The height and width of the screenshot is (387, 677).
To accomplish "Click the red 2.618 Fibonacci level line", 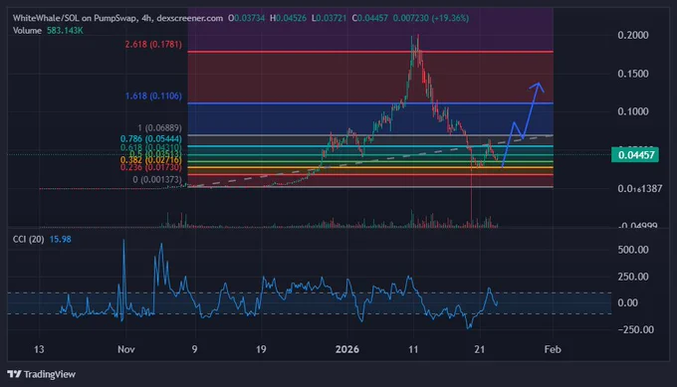I will 370,52.
